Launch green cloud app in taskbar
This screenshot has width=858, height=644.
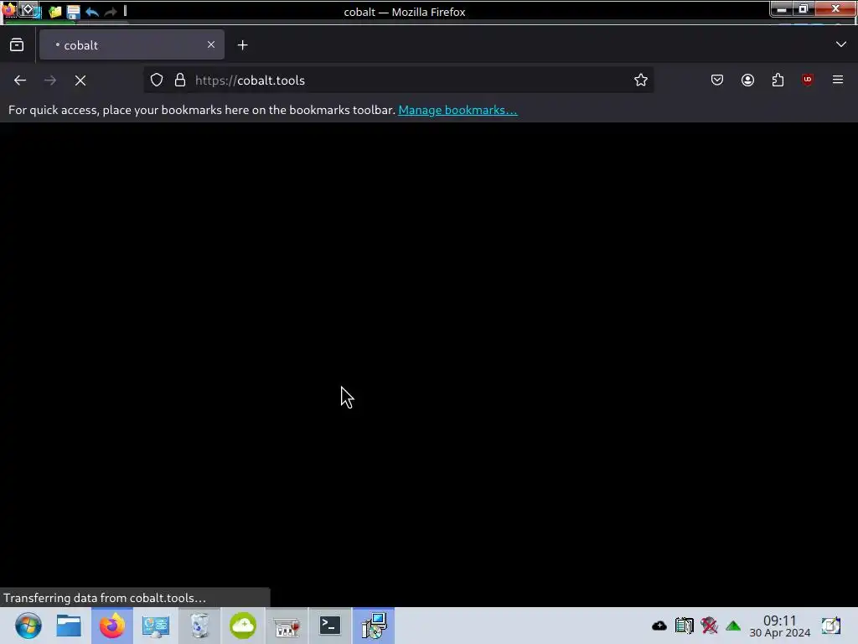(243, 626)
